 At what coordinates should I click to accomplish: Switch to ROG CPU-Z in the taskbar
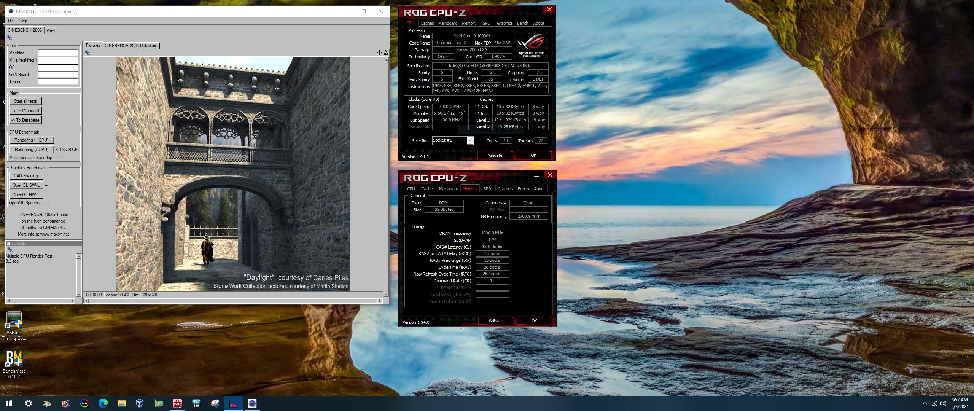tap(177, 403)
